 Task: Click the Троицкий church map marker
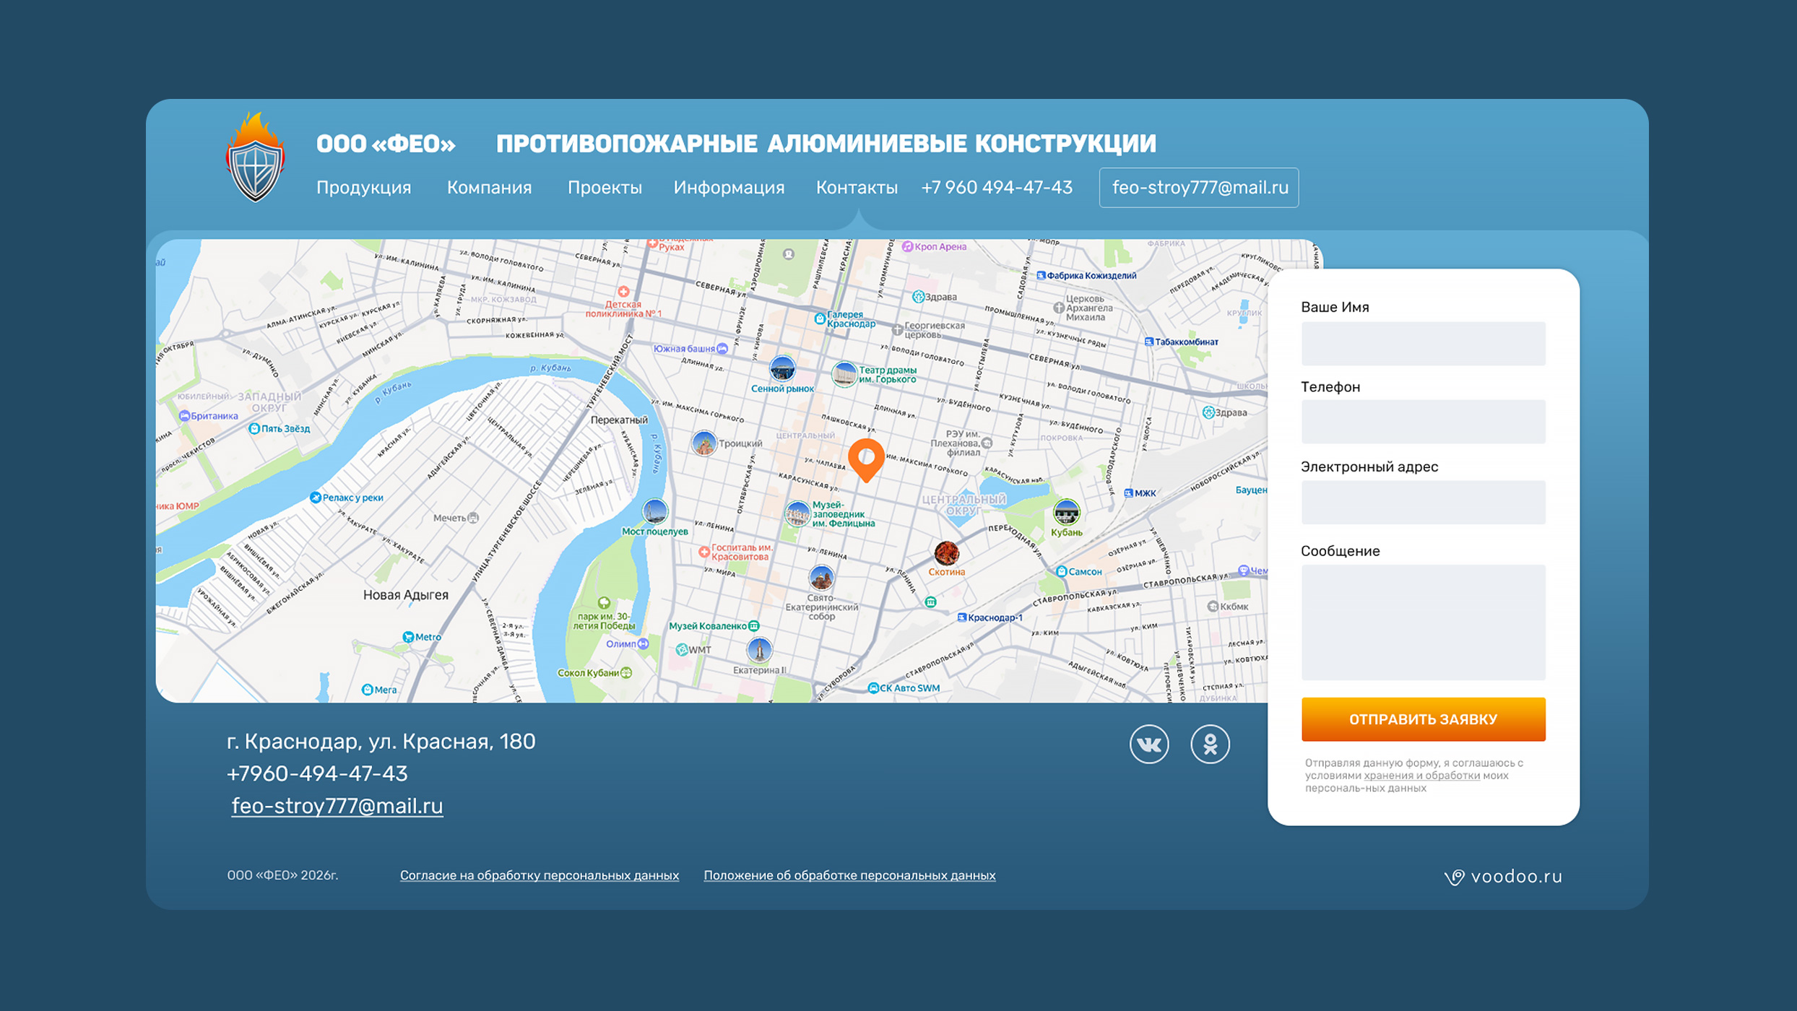704,443
